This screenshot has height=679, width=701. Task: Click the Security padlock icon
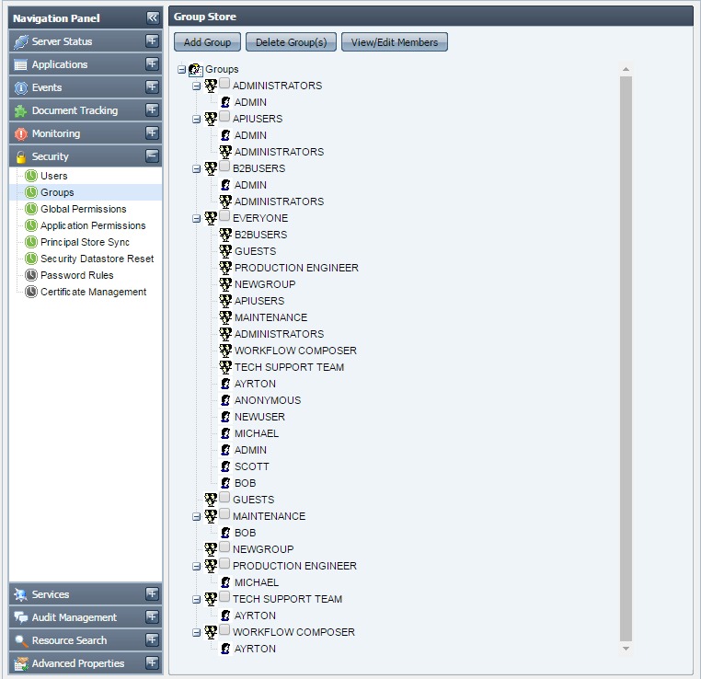(x=20, y=157)
